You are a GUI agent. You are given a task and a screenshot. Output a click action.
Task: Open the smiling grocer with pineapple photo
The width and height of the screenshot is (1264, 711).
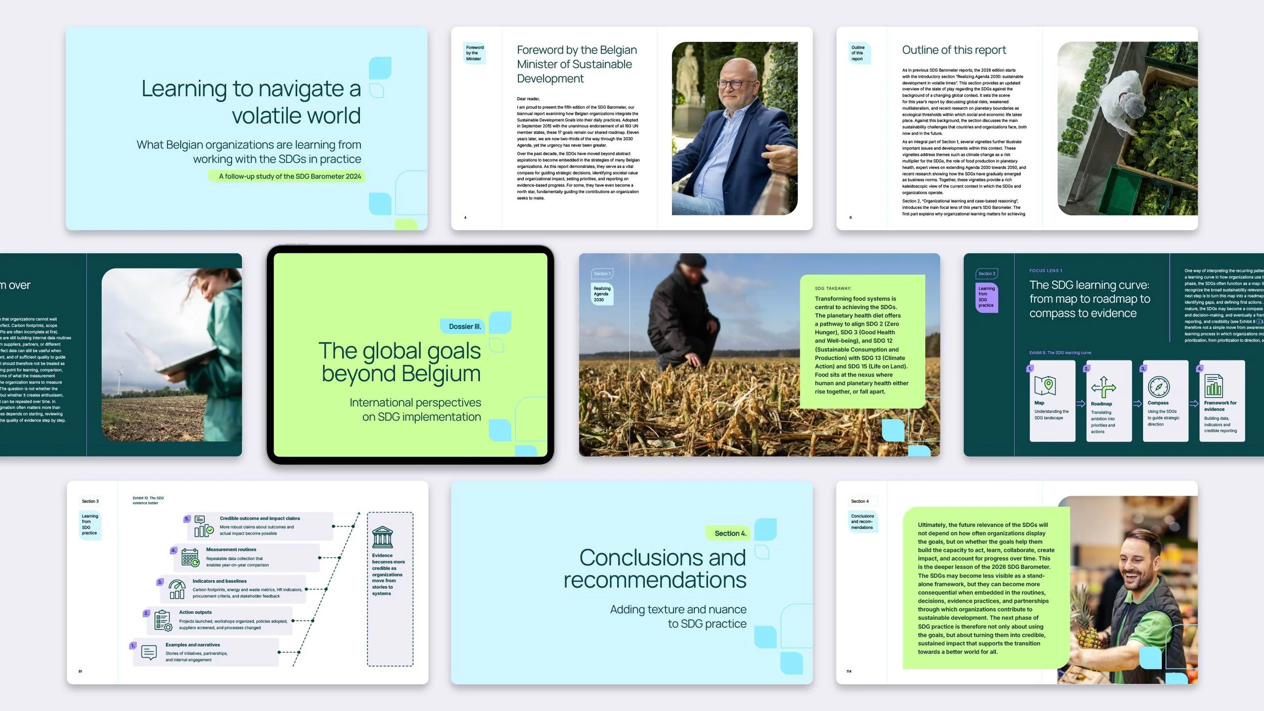coord(1128,590)
